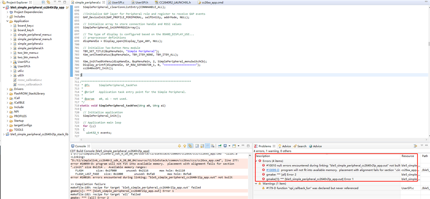Go to next error in Console
Image resolution: width=430 pixels, height=199 pixels.
[x=180, y=146]
